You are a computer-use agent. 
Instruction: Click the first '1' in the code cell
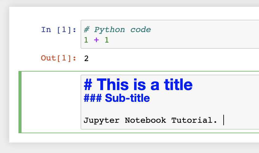86,40
